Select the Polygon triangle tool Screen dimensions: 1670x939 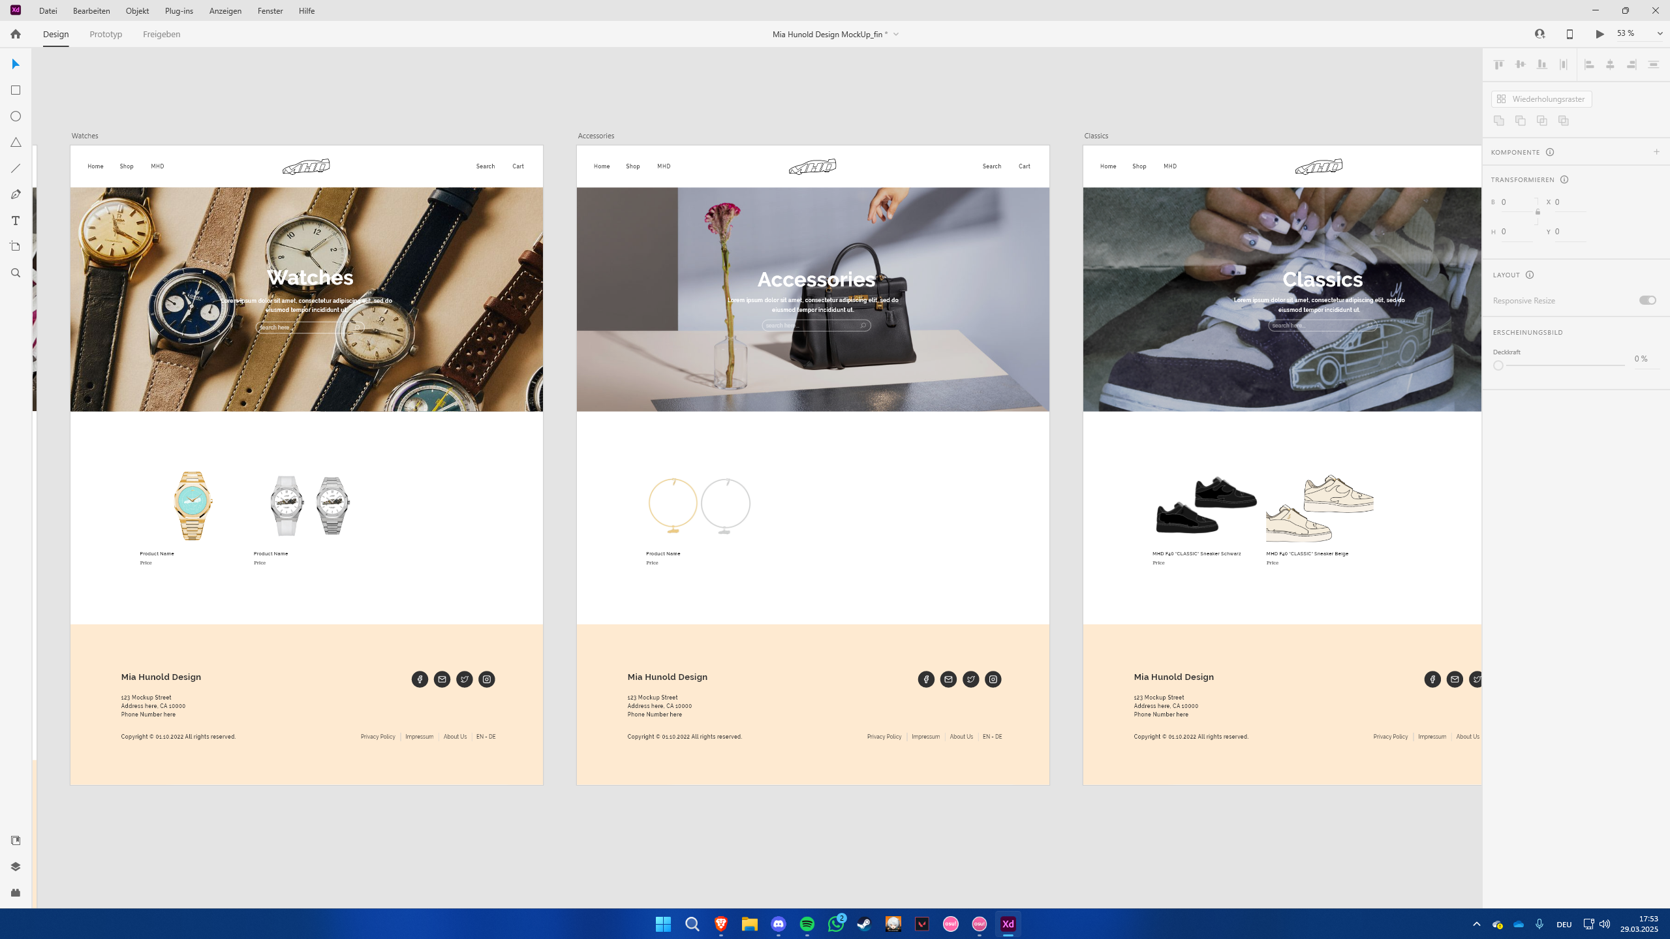click(16, 142)
